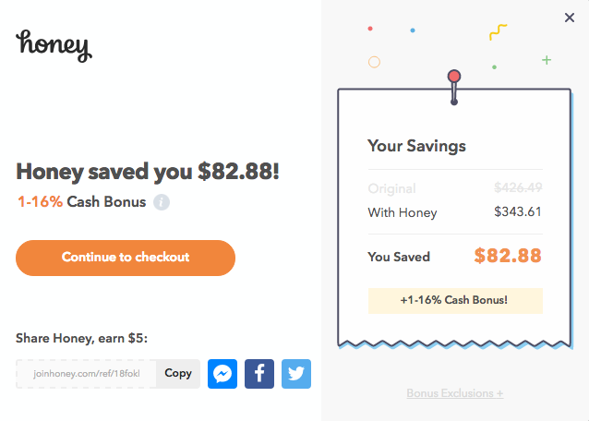This screenshot has width=589, height=421.
Task: Copy the Honey referral link
Action: pyautogui.click(x=178, y=373)
